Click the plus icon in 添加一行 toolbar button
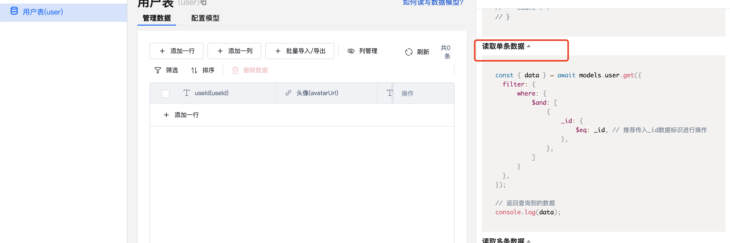The height and width of the screenshot is (243, 730). coord(162,51)
